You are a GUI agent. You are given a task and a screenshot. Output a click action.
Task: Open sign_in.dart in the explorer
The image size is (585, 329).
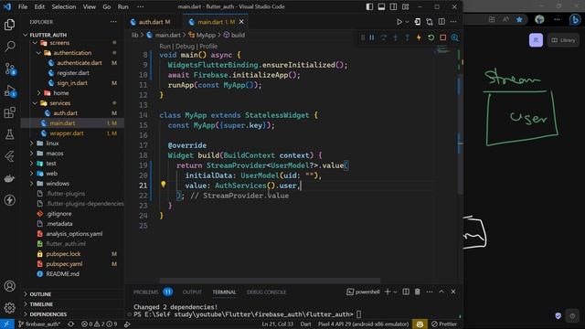point(72,83)
